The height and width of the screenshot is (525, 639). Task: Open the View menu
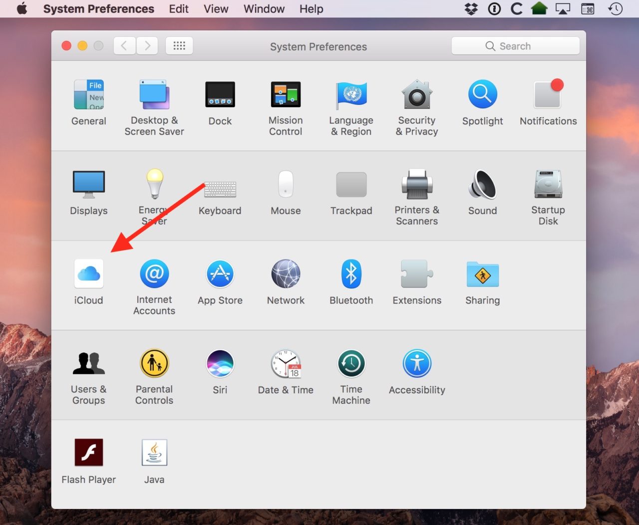(216, 9)
